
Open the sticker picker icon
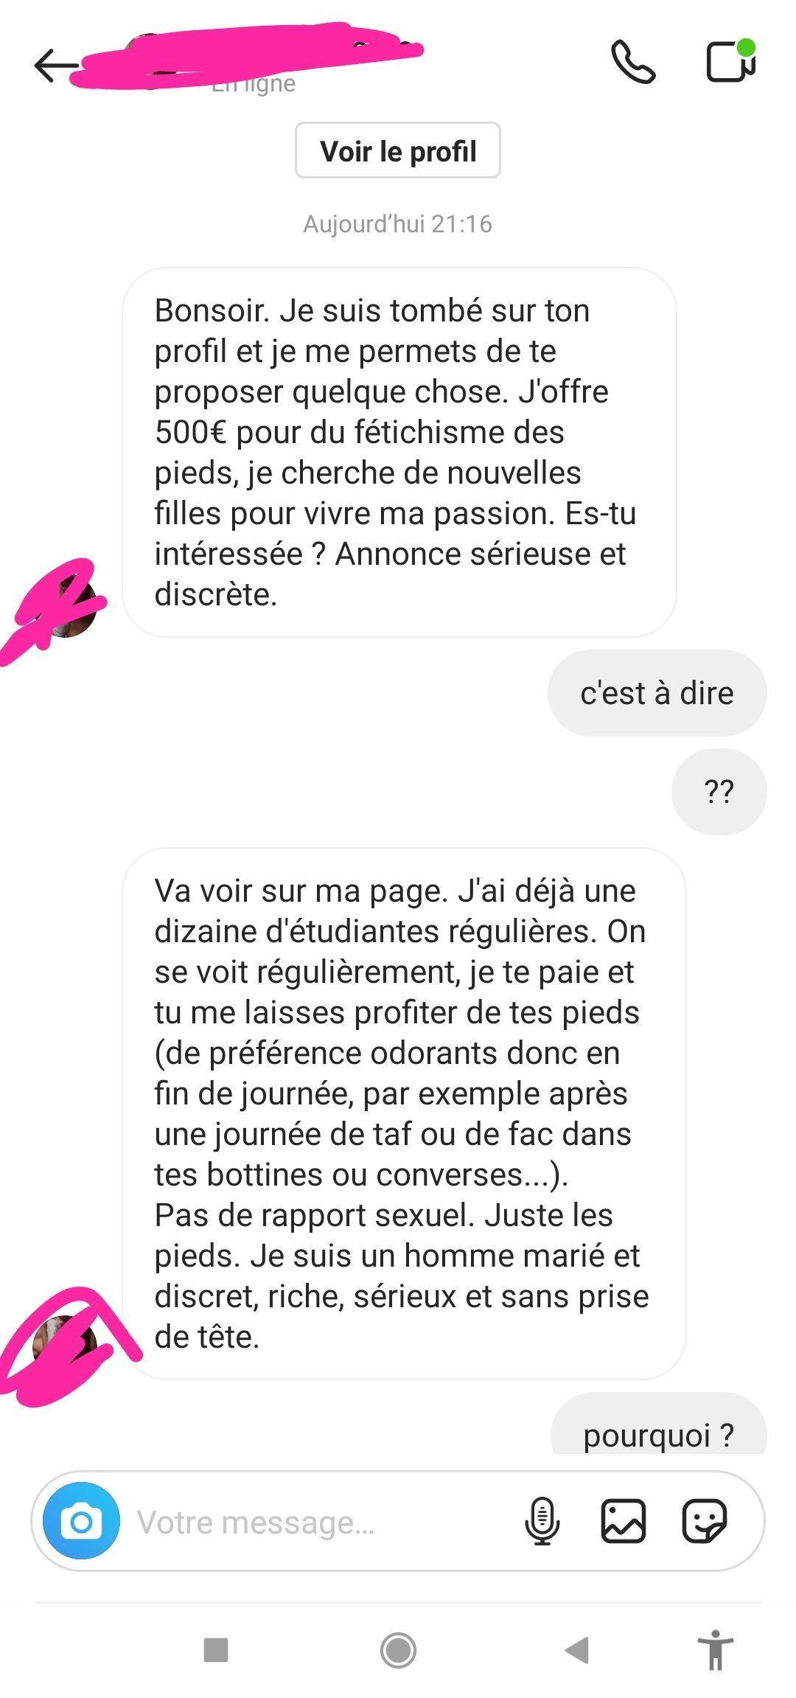point(705,1521)
